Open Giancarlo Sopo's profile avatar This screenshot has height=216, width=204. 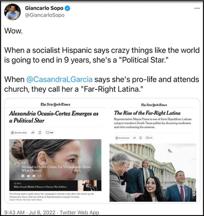[x=13, y=12]
